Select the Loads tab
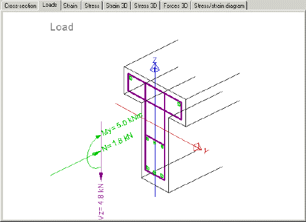 coord(50,5)
